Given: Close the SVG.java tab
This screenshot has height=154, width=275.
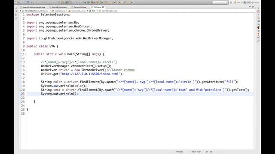Looking at the screenshot, I should [103, 7].
